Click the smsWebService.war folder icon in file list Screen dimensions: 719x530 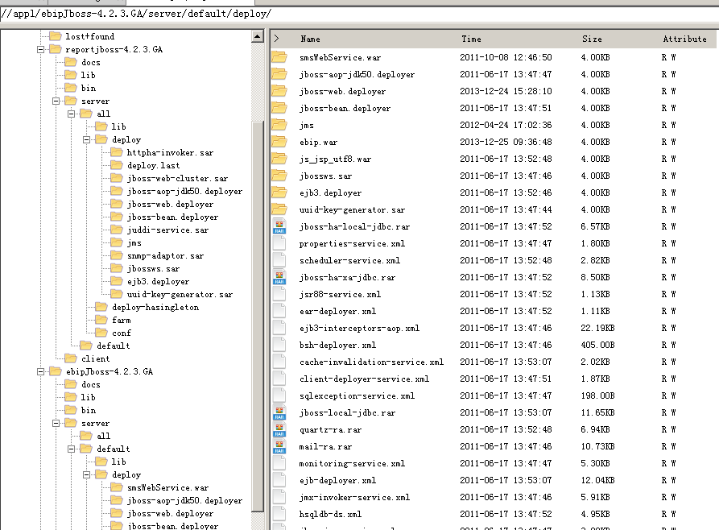(x=279, y=57)
